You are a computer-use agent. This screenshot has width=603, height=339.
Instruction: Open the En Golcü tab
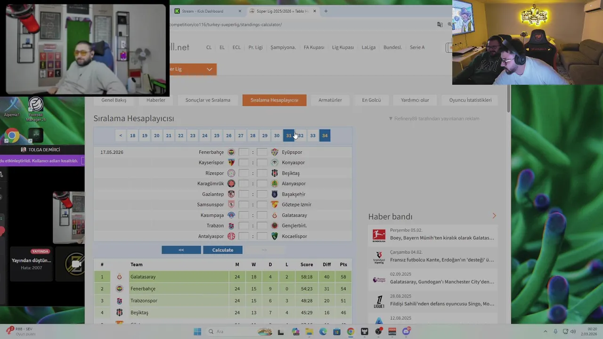pos(371,100)
